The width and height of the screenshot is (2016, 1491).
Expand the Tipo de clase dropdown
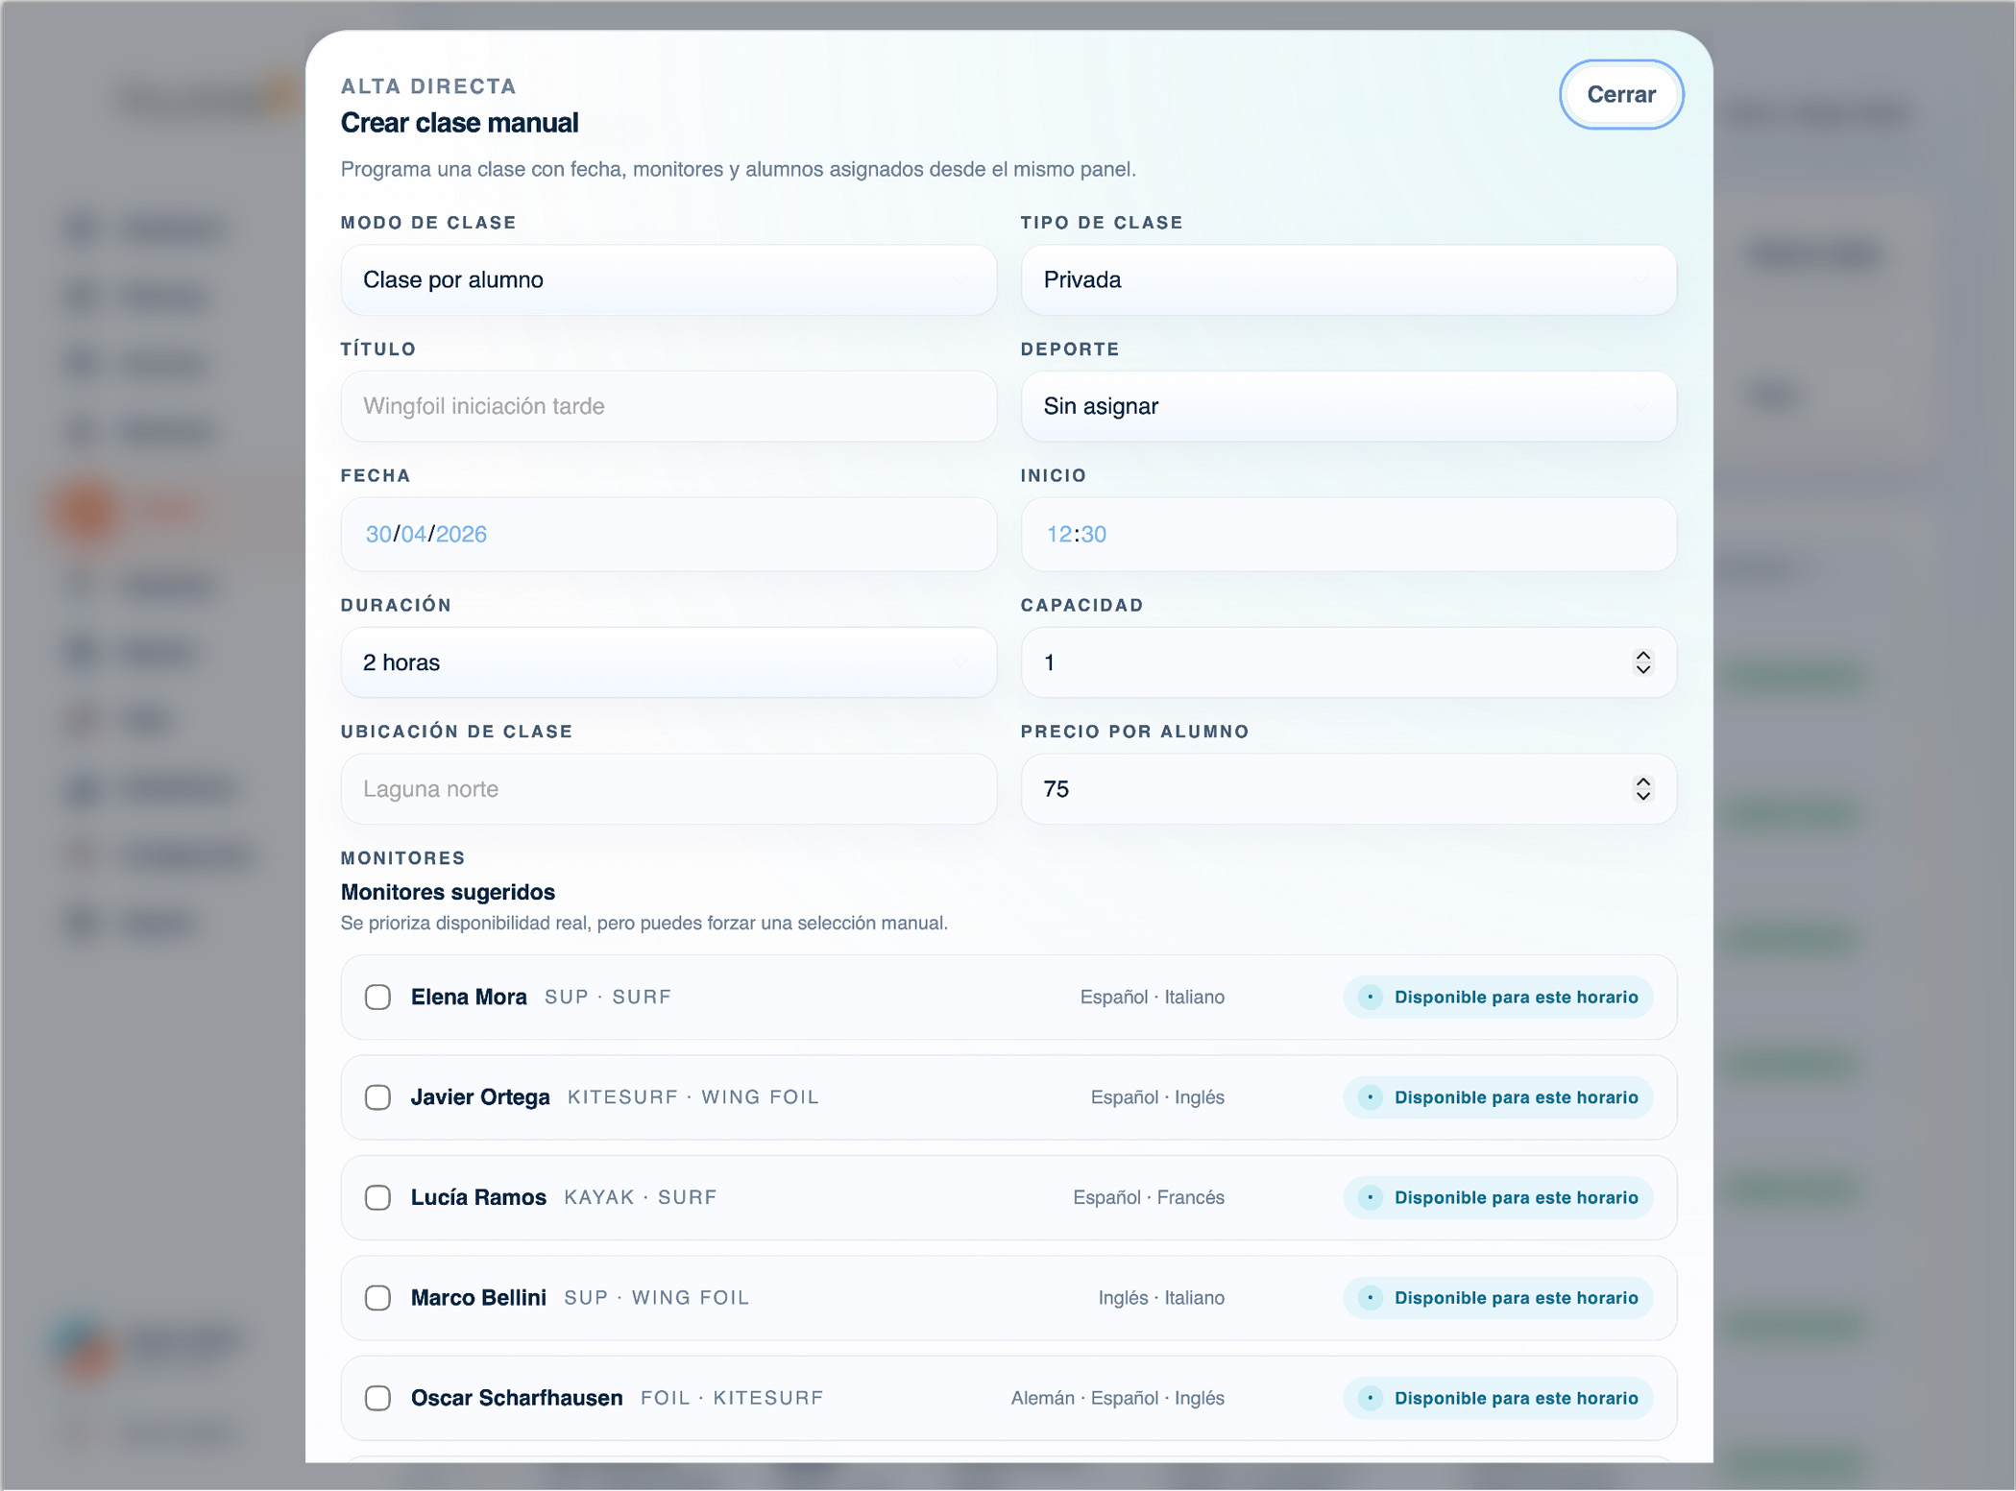click(x=1348, y=279)
